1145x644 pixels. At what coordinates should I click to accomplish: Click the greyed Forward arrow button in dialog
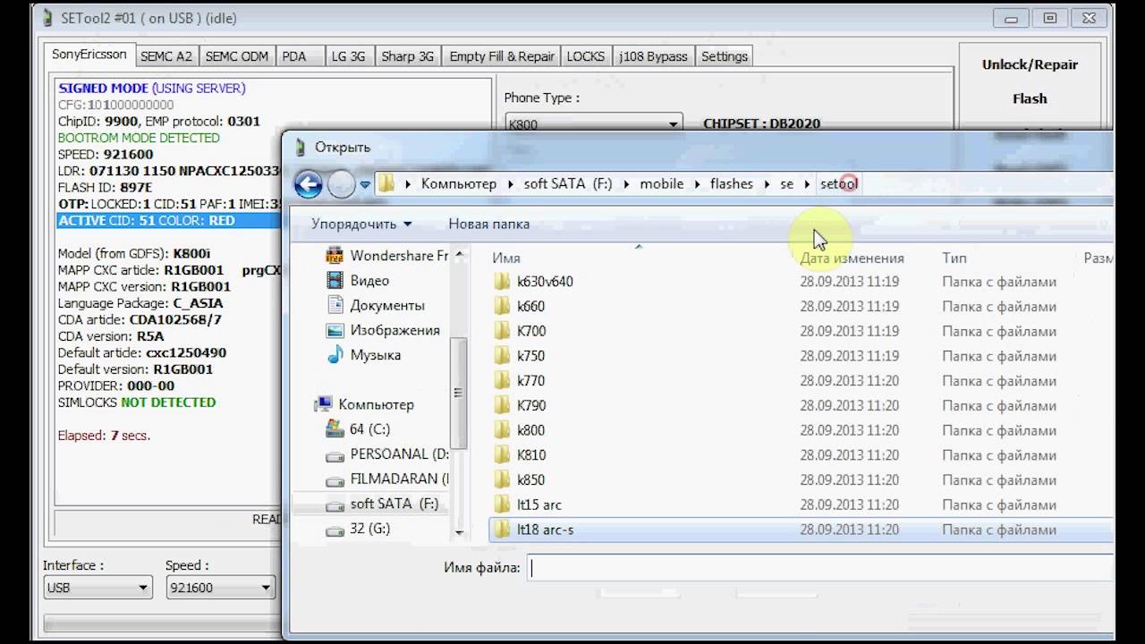[341, 184]
